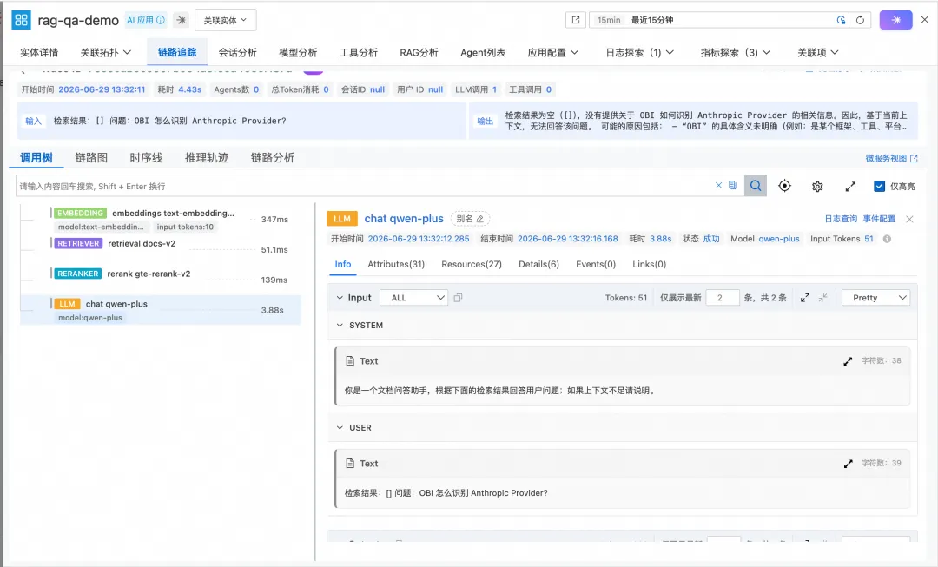Switch to 会话分析 tab
Viewport: 938px width, 567px height.
[237, 53]
